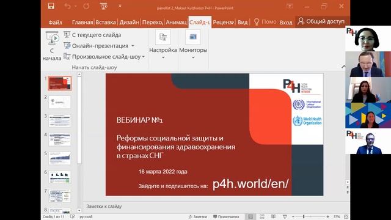
Task: Open the undo history dropdown arrow
Action: point(76,6)
